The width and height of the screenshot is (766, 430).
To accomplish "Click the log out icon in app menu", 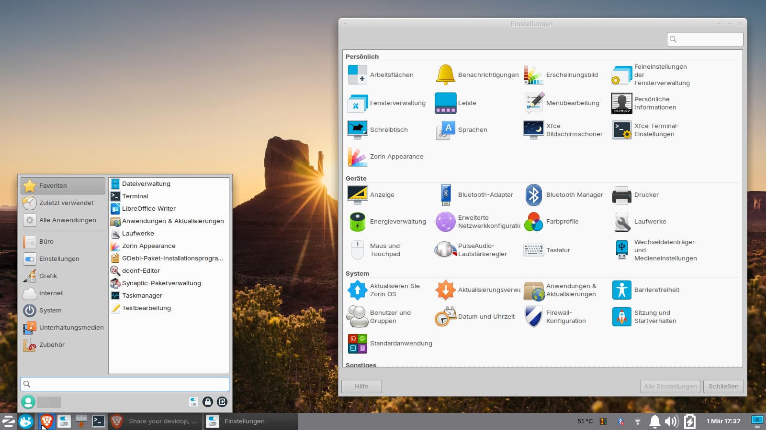I will [222, 402].
